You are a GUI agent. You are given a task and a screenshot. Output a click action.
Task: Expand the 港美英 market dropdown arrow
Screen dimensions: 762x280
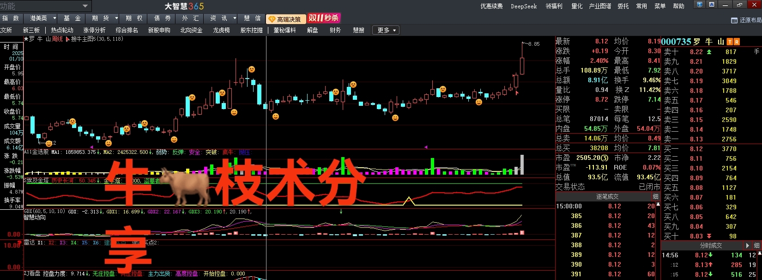point(54,18)
